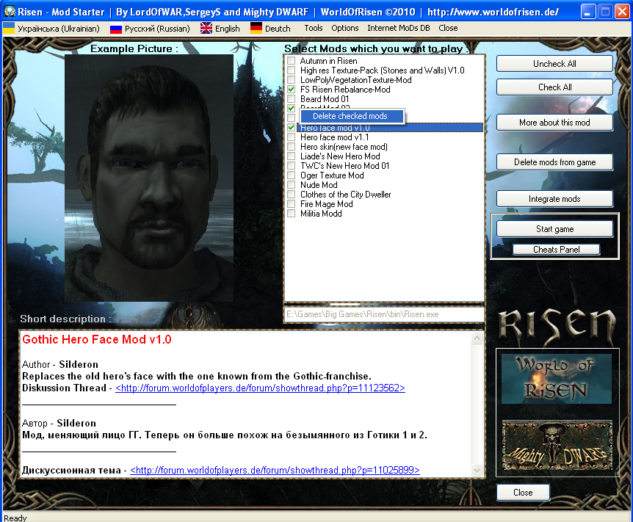Click the bottom Close button
Image resolution: width=633 pixels, height=522 pixels.
[x=523, y=493]
